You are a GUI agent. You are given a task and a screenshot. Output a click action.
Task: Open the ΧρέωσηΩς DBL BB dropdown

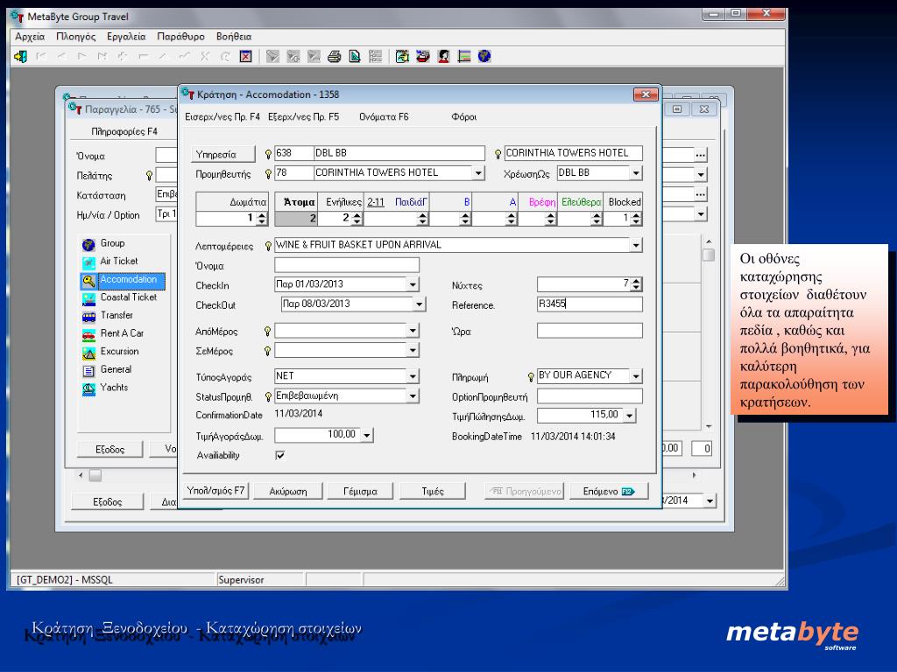636,173
